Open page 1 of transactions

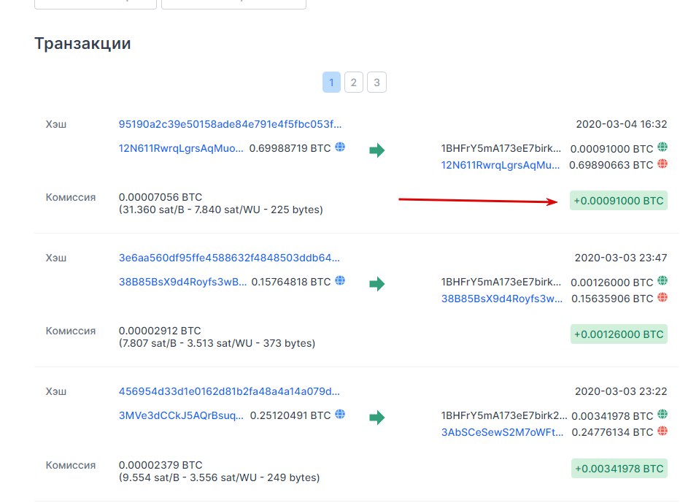coord(331,82)
